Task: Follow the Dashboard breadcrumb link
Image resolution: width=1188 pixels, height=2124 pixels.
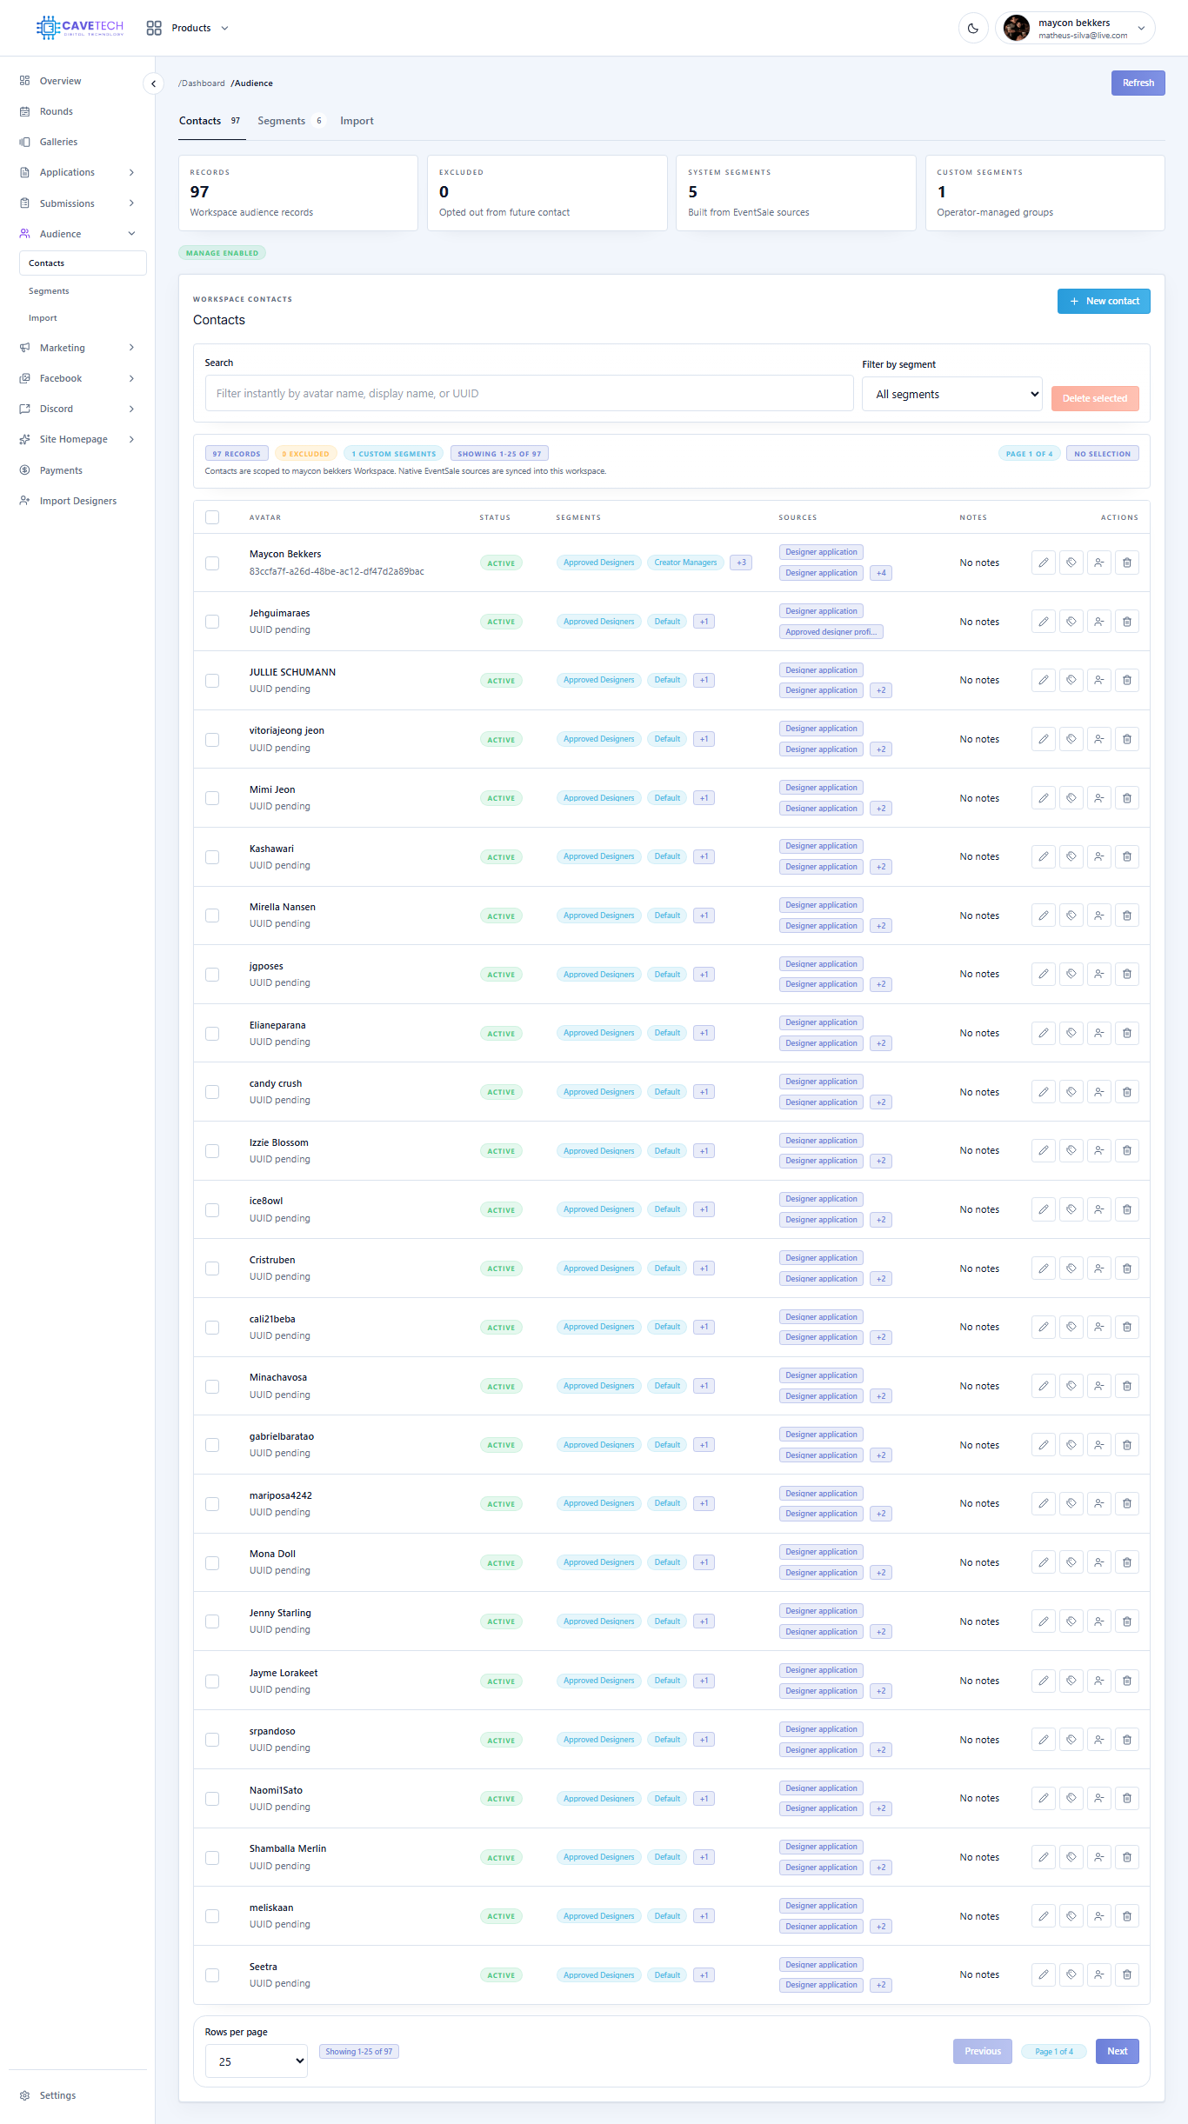Action: point(202,83)
